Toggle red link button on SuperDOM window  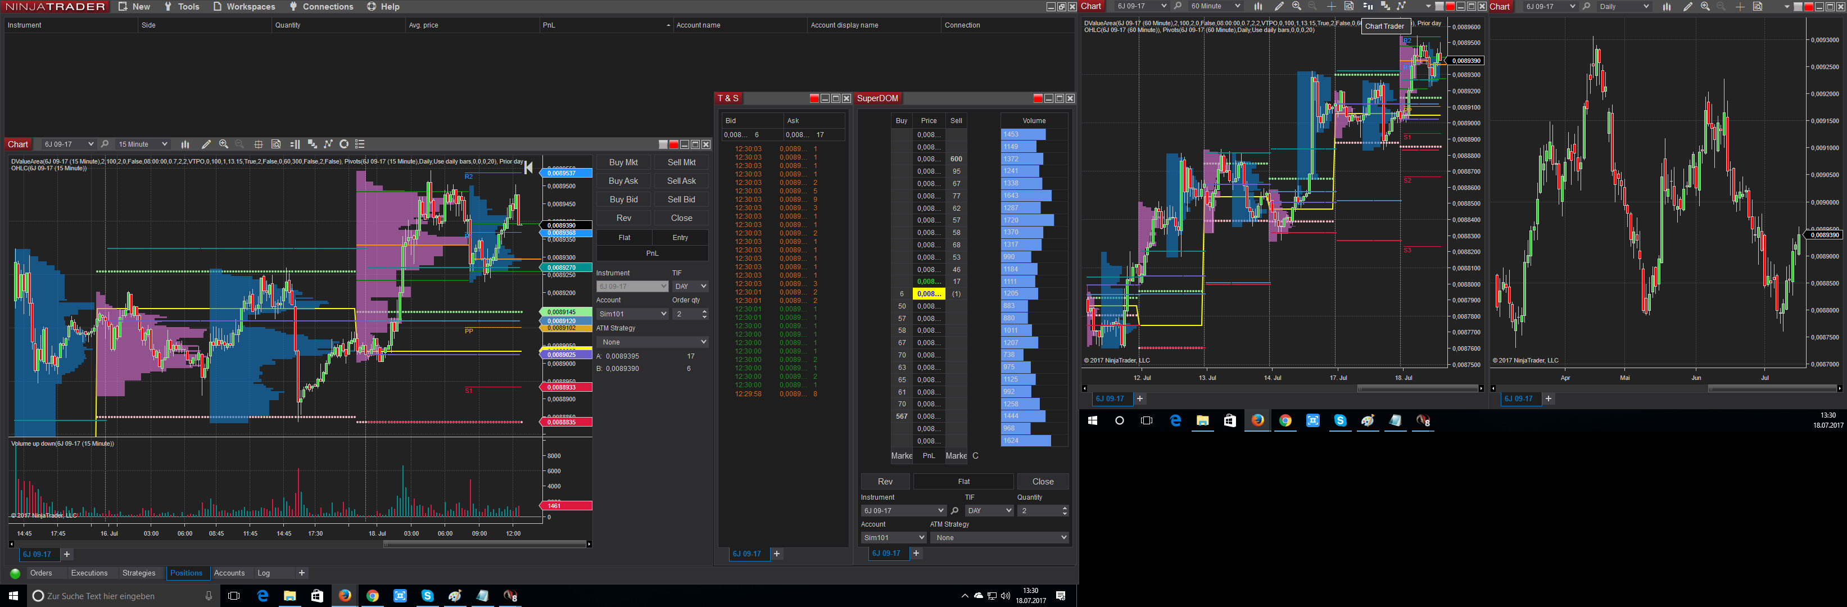click(1038, 99)
